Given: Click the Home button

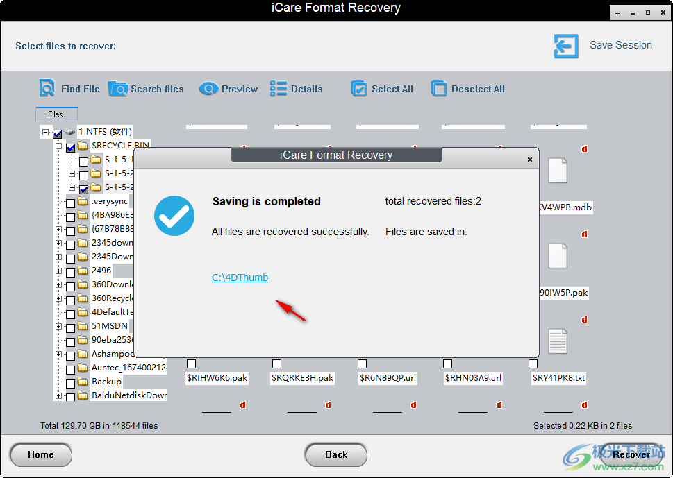Looking at the screenshot, I should click(x=41, y=455).
